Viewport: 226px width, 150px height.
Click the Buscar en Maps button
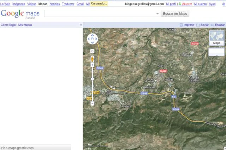pos(175,14)
